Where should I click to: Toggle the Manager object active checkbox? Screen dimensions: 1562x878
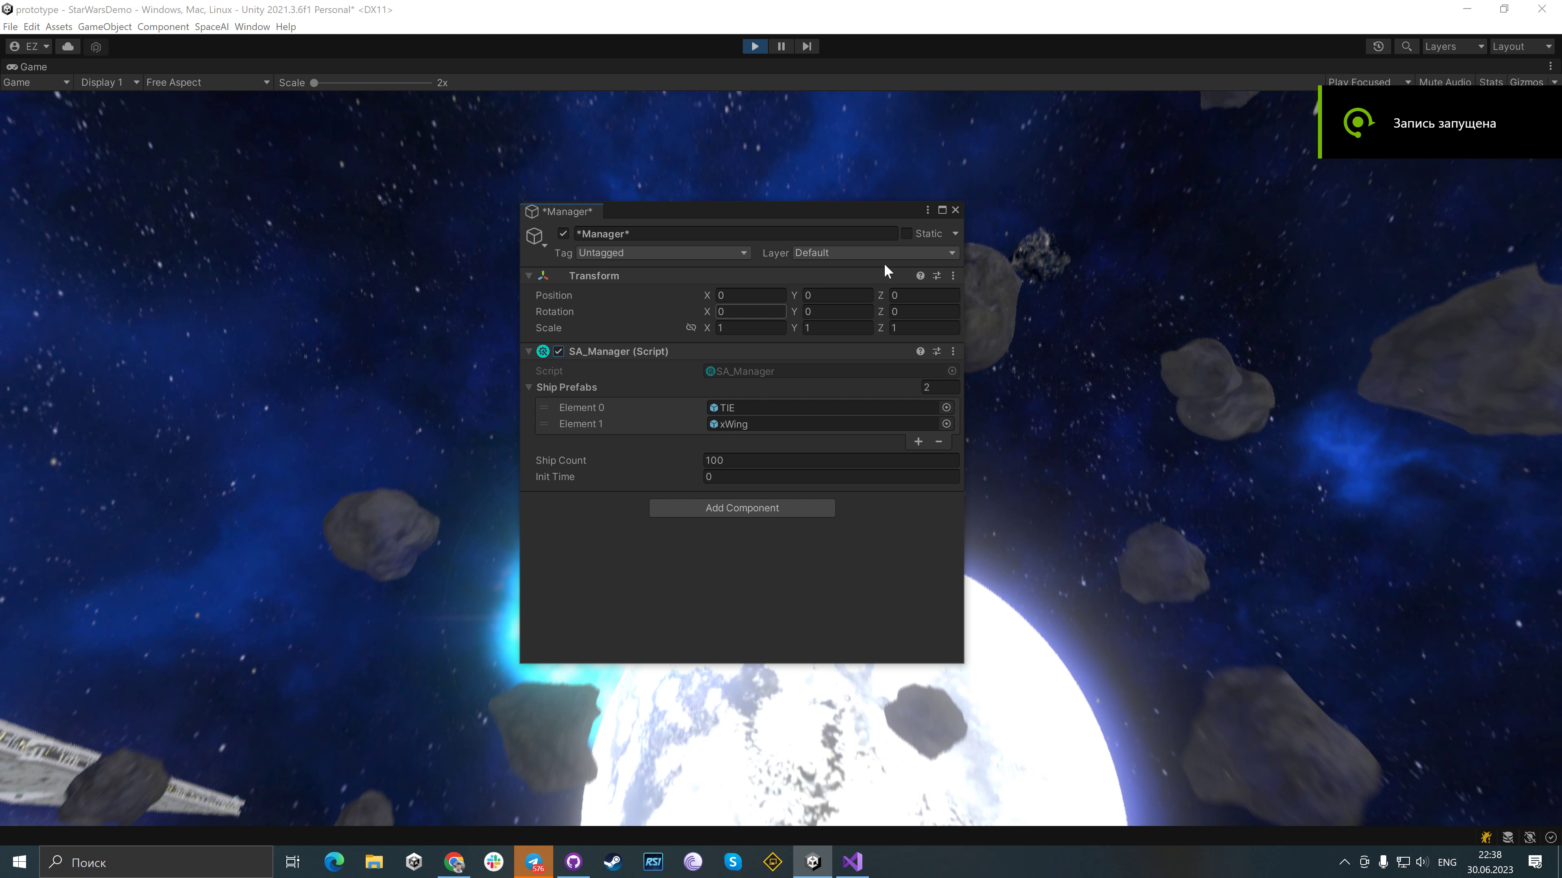point(563,233)
